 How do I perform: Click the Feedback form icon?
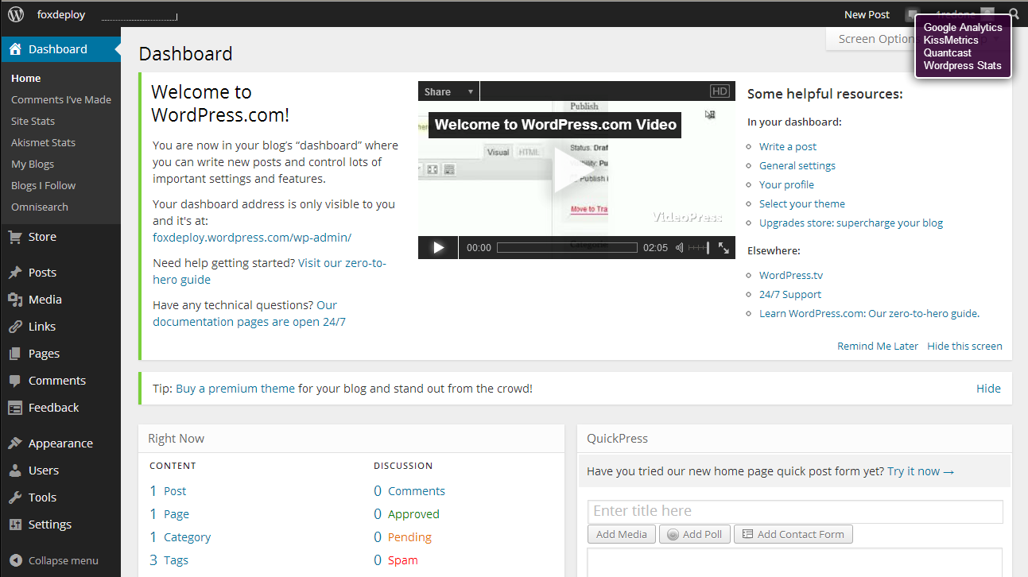pyautogui.click(x=15, y=408)
